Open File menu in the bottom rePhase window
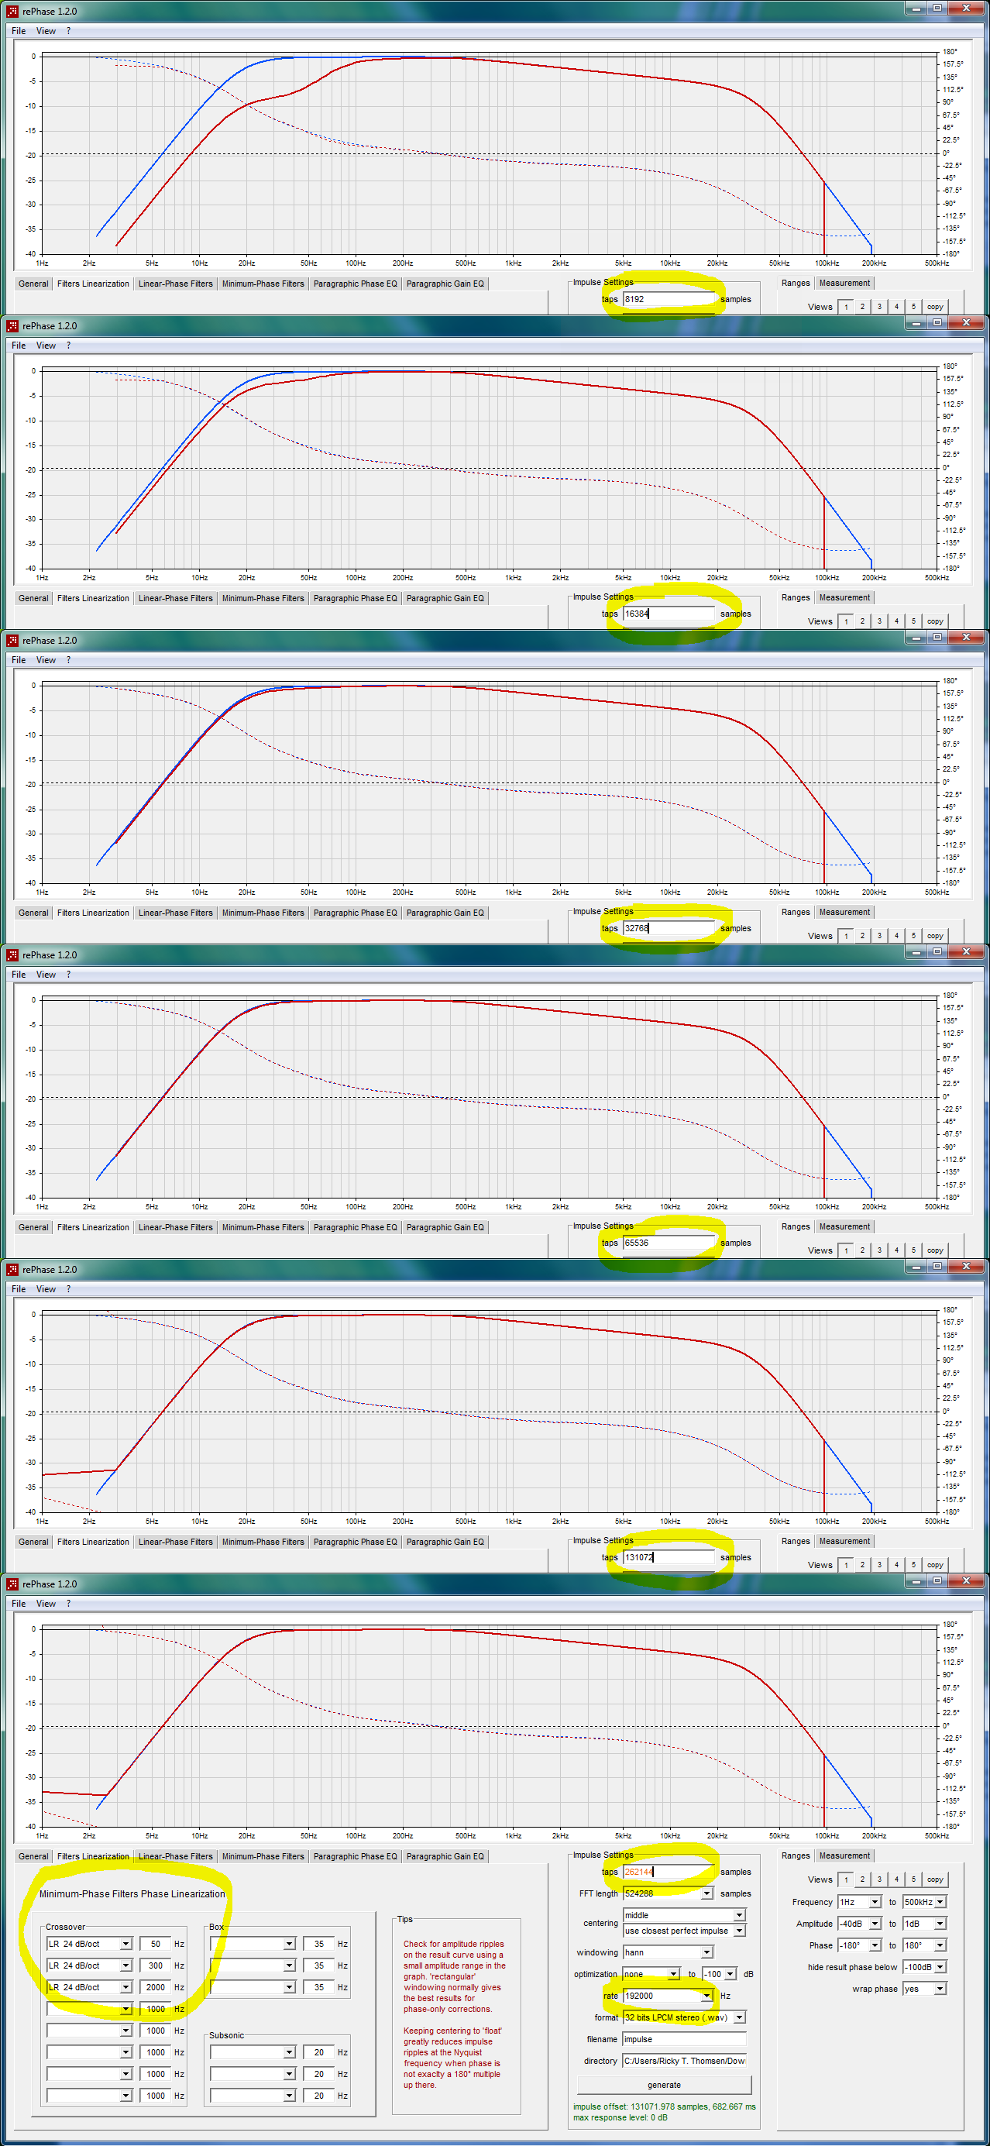The height and width of the screenshot is (2146, 990). tap(19, 1603)
